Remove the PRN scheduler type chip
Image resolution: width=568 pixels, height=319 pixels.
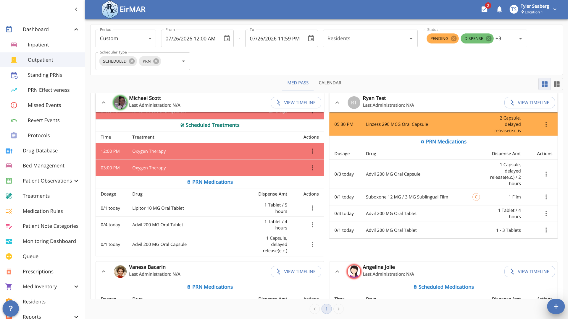pos(156,61)
